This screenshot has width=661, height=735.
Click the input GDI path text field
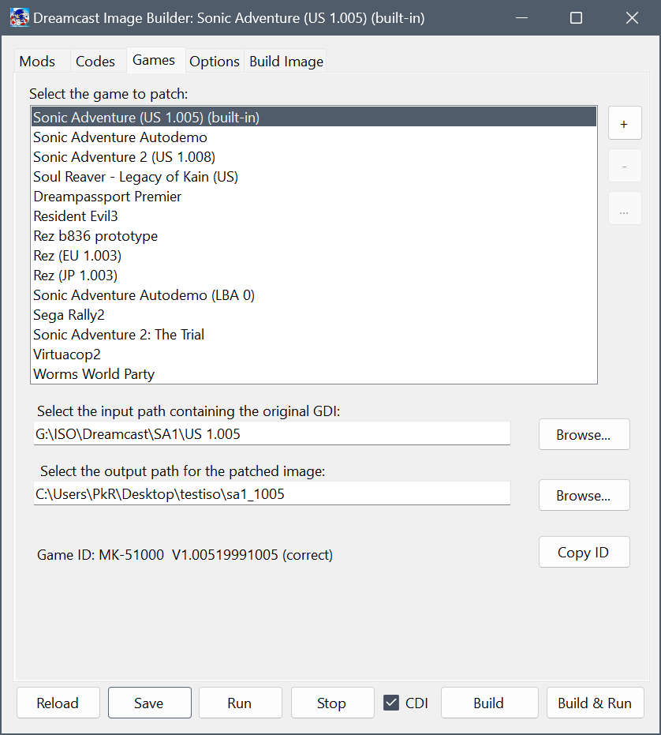tap(271, 433)
